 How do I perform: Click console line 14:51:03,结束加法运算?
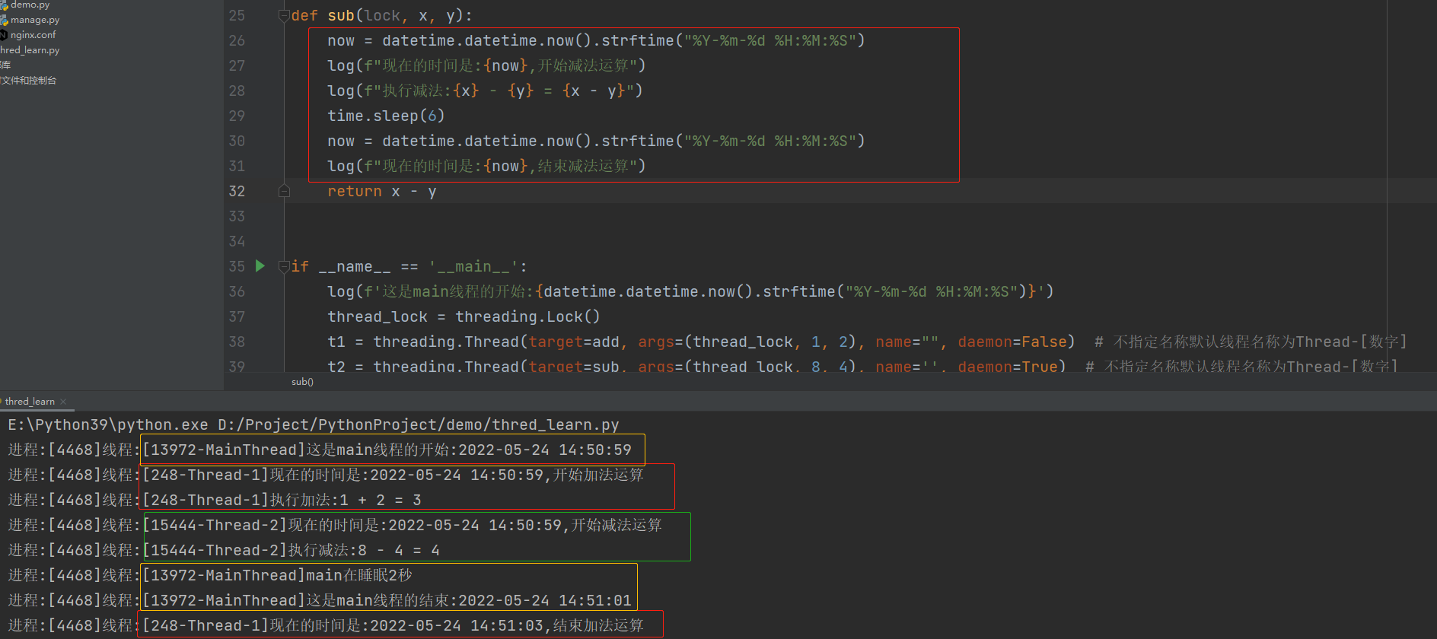click(x=326, y=625)
